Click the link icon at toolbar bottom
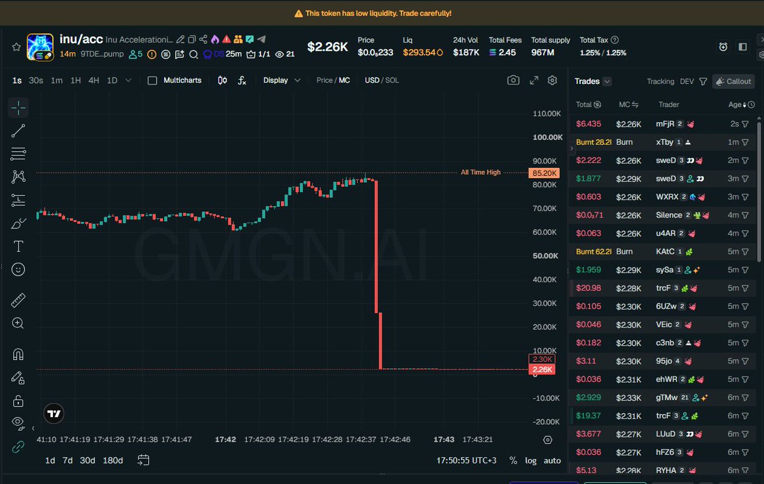Image resolution: width=764 pixels, height=484 pixels. (x=18, y=446)
